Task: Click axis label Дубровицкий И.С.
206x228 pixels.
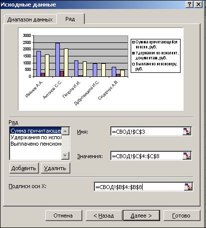Action: [86, 93]
